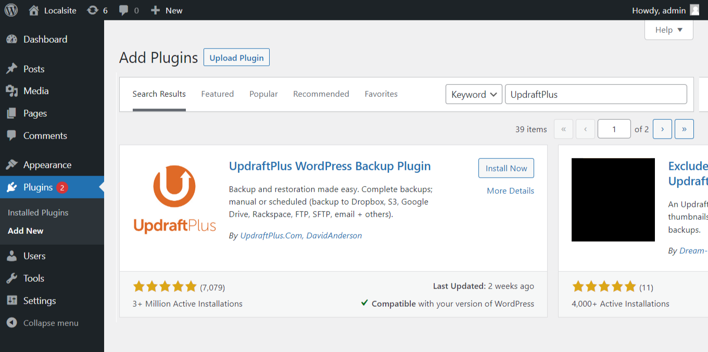708x352 pixels.
Task: Click the 39 items count text
Action: tap(531, 129)
